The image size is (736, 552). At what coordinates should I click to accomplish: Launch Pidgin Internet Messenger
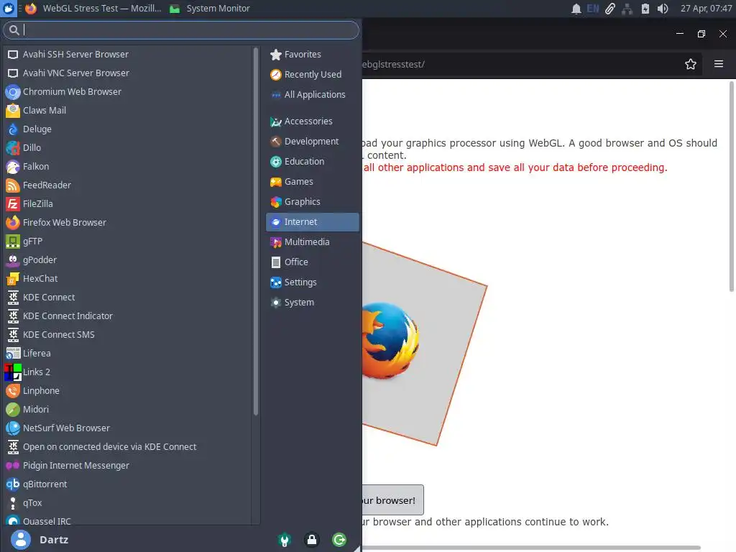[127, 466]
